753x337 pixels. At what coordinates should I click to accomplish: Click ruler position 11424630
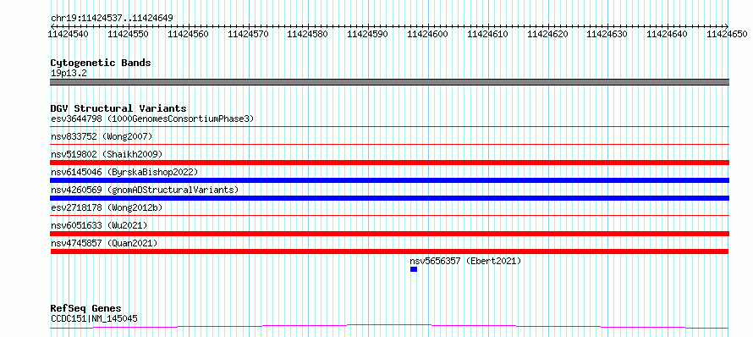pos(607,34)
